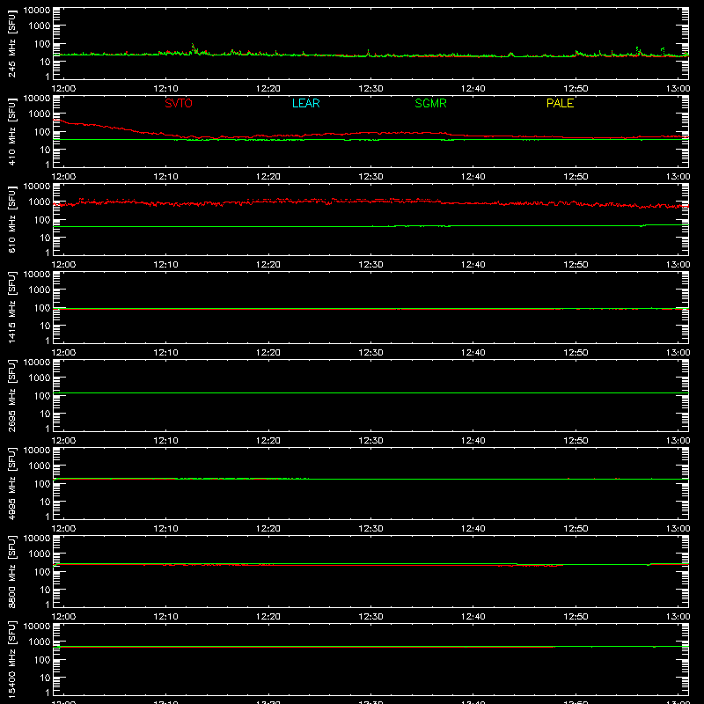Select the '410 MHz [SFU]' axis title

pos(12,131)
